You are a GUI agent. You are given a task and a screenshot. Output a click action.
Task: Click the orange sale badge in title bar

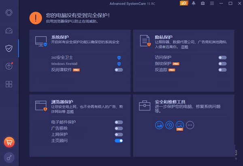tap(183, 4)
